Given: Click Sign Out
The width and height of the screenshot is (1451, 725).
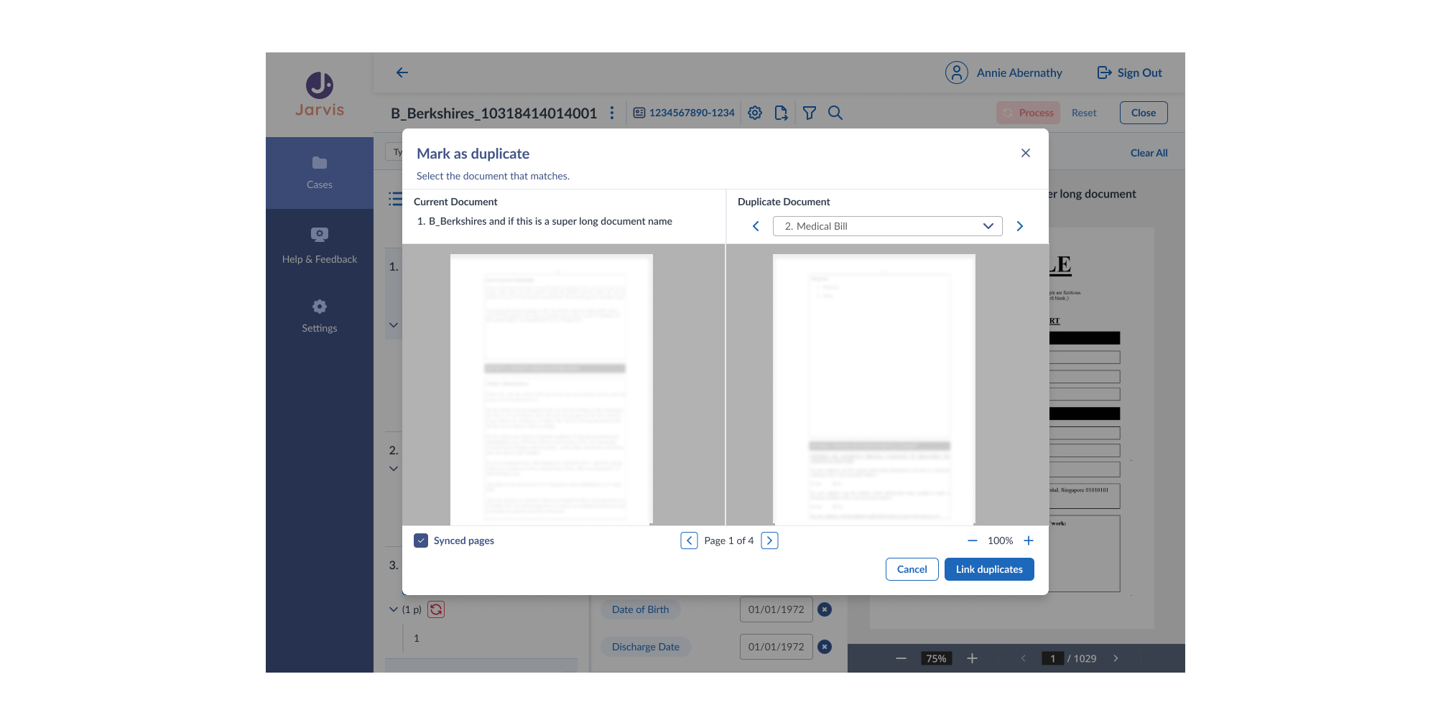Looking at the screenshot, I should pyautogui.click(x=1130, y=72).
